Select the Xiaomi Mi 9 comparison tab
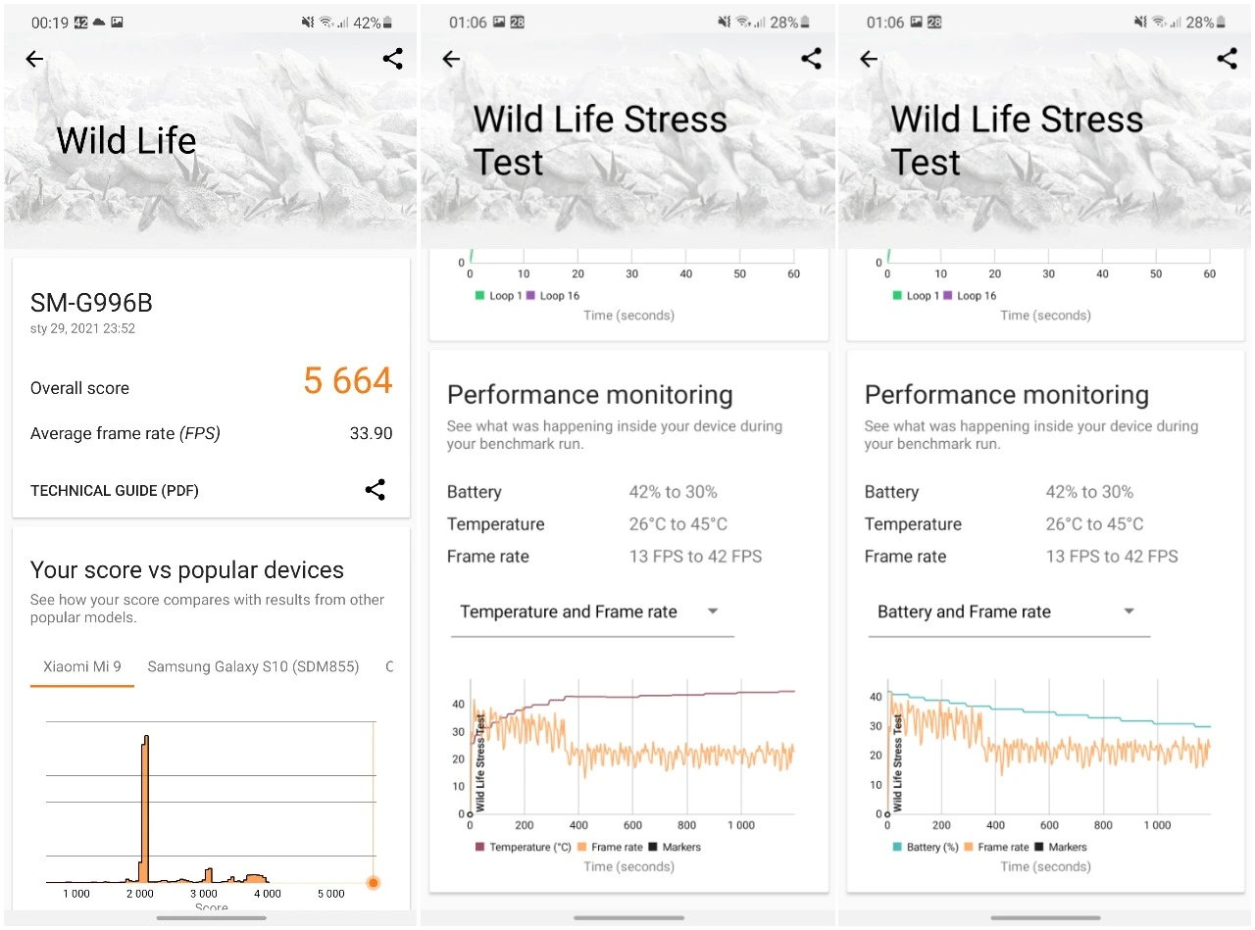This screenshot has height=930, width=1255. pyautogui.click(x=82, y=666)
